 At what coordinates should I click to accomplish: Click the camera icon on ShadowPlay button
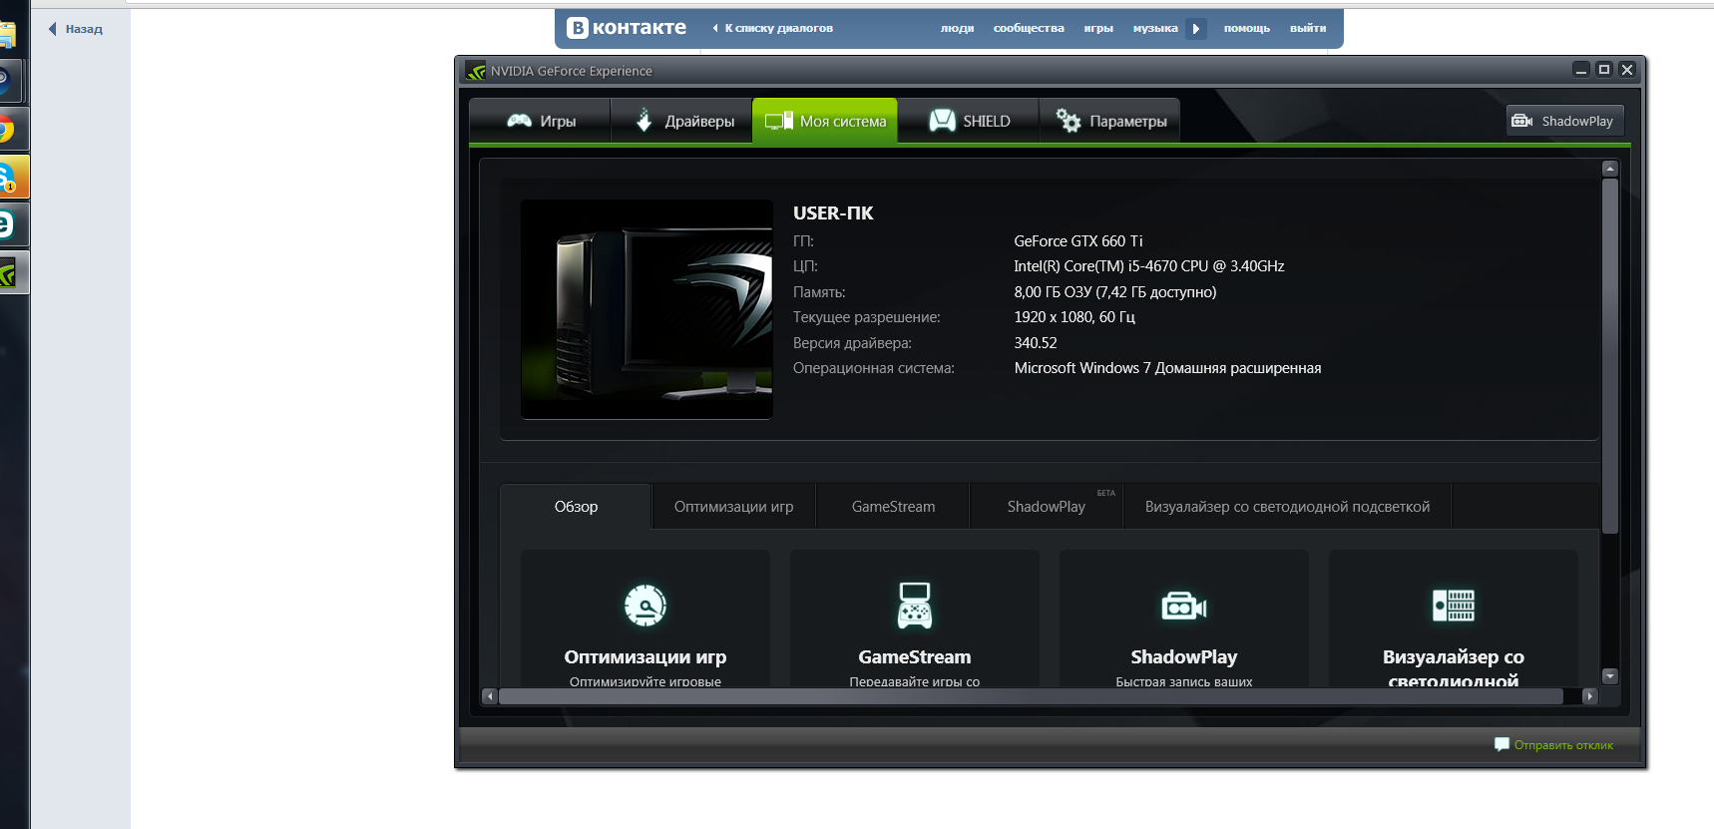click(1522, 121)
